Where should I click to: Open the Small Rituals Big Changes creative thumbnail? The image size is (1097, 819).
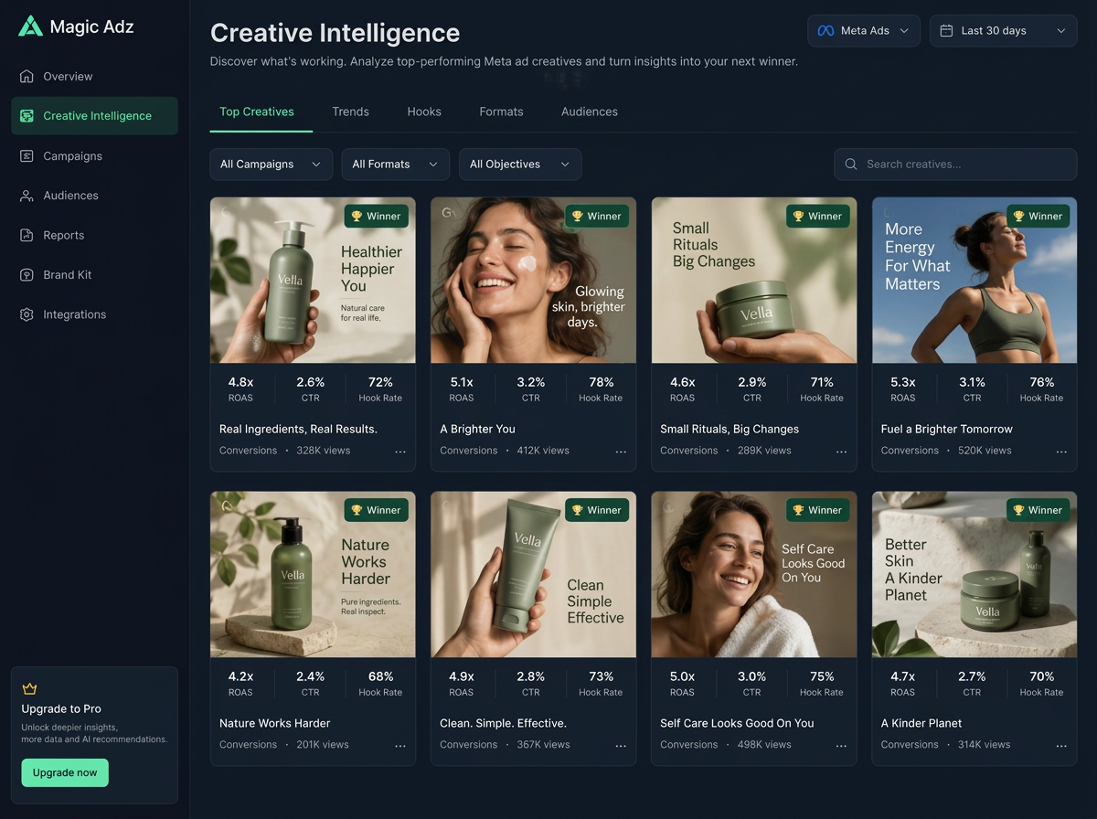[x=754, y=281]
